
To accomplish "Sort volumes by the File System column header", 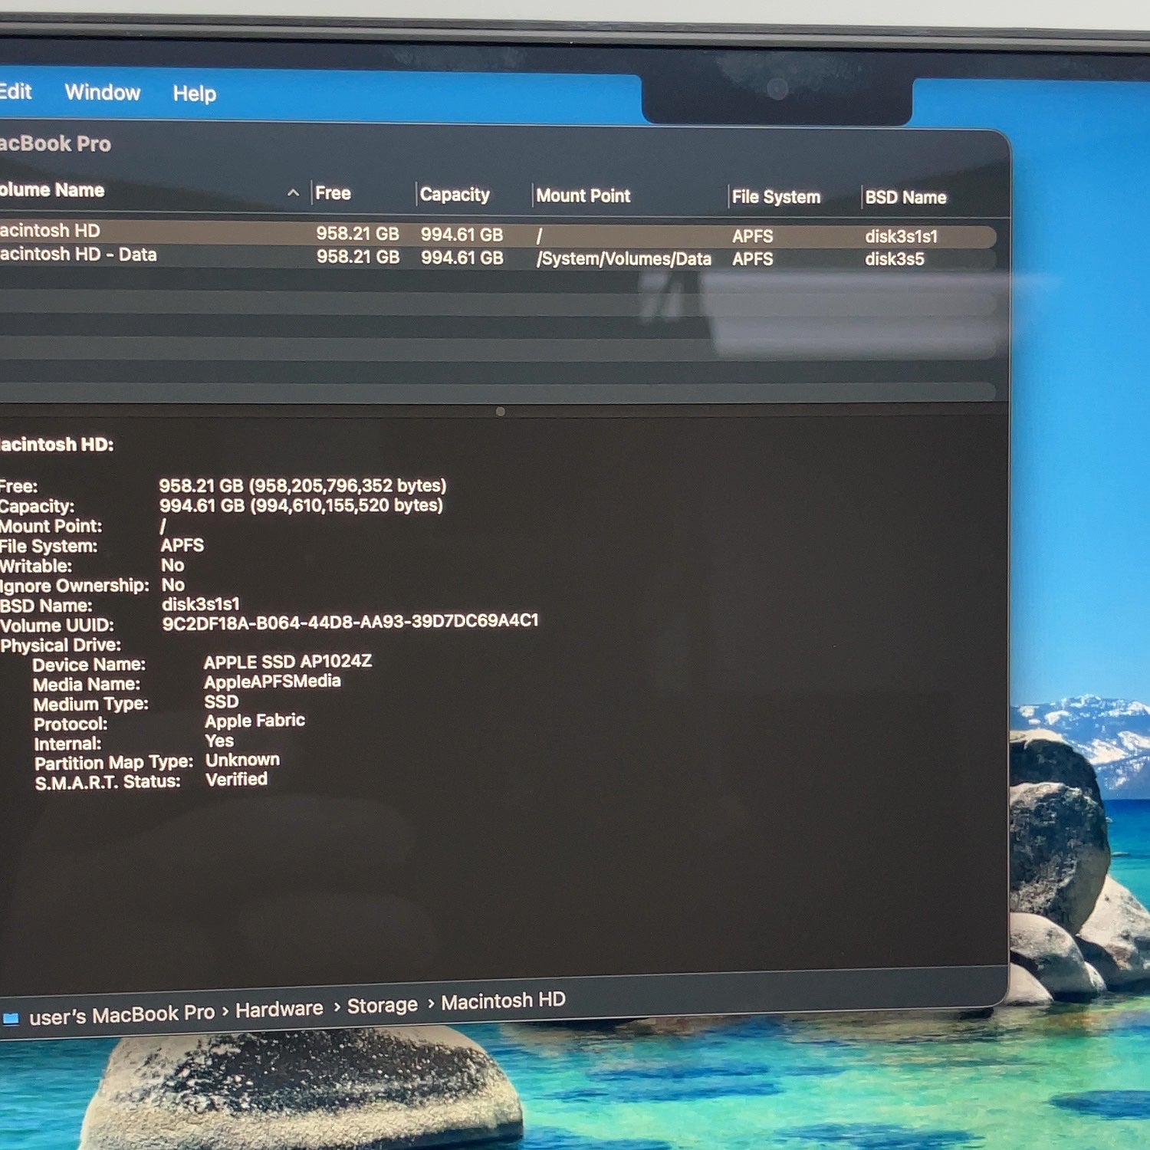I will pyautogui.click(x=776, y=197).
